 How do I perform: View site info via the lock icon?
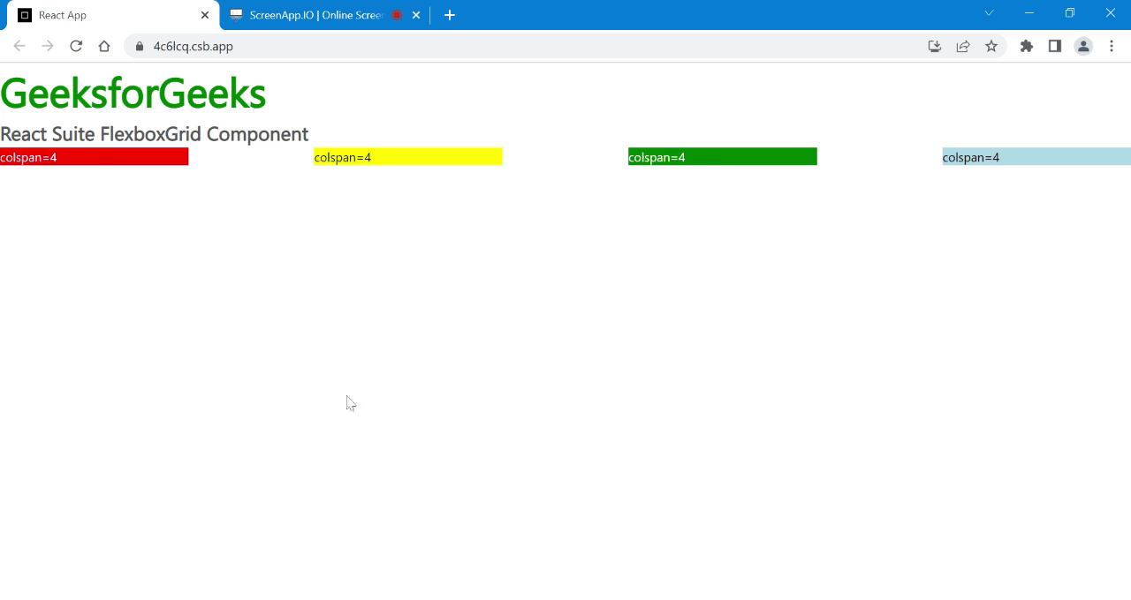(x=140, y=46)
